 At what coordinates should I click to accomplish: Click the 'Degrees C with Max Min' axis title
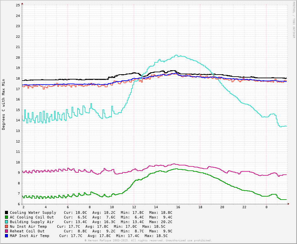coord(4,104)
